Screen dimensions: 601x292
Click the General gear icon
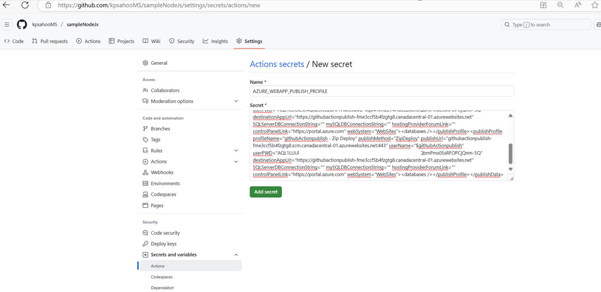(x=145, y=63)
